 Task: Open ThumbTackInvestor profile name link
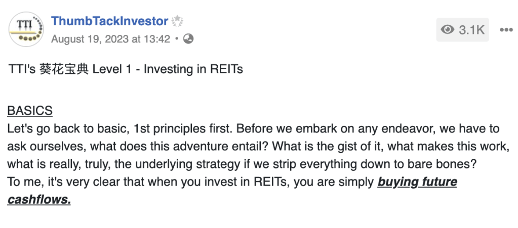[x=109, y=21]
